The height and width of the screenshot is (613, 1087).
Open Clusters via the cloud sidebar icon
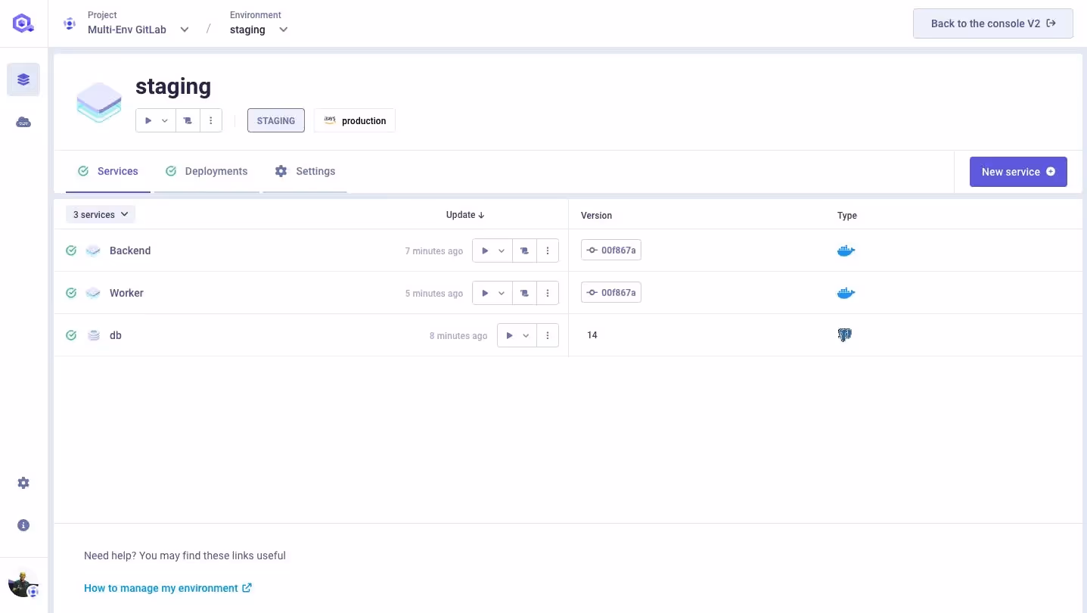click(23, 121)
